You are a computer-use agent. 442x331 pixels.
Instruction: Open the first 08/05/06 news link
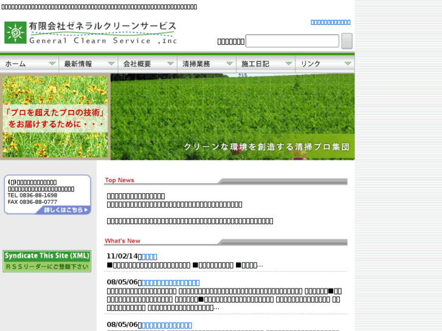click(171, 282)
